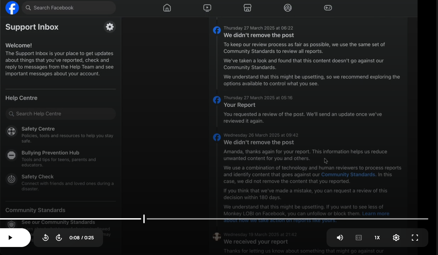Open Support Inbox settings gear
Image resolution: width=438 pixels, height=255 pixels.
tap(110, 27)
